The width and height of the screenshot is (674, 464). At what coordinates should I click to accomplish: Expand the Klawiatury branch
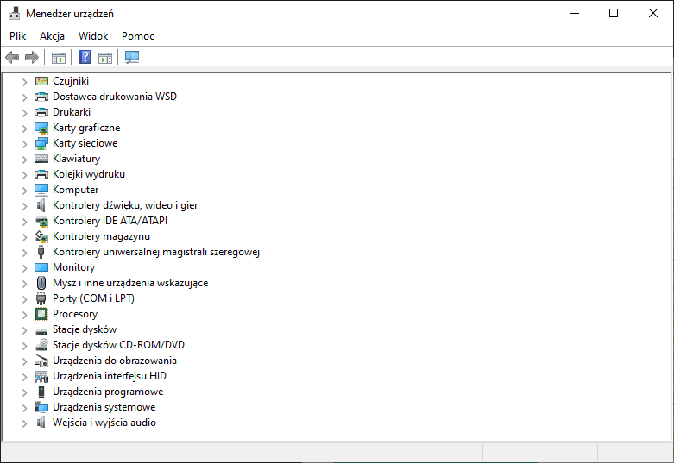[x=24, y=159]
